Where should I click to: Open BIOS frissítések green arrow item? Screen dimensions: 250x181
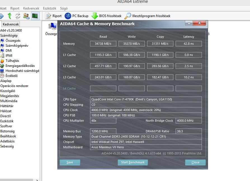click(106, 16)
